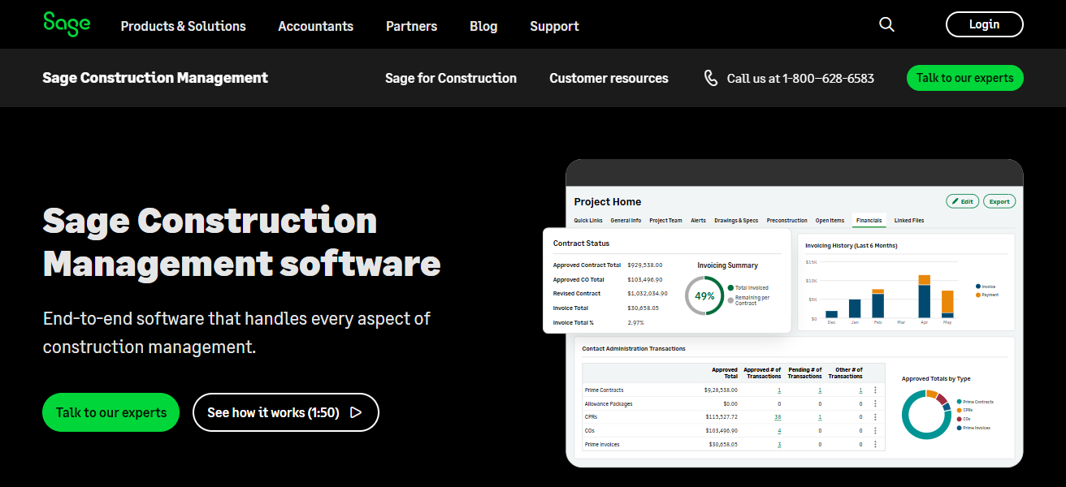Open Products & Solutions menu
The width and height of the screenshot is (1066, 487).
pyautogui.click(x=183, y=26)
